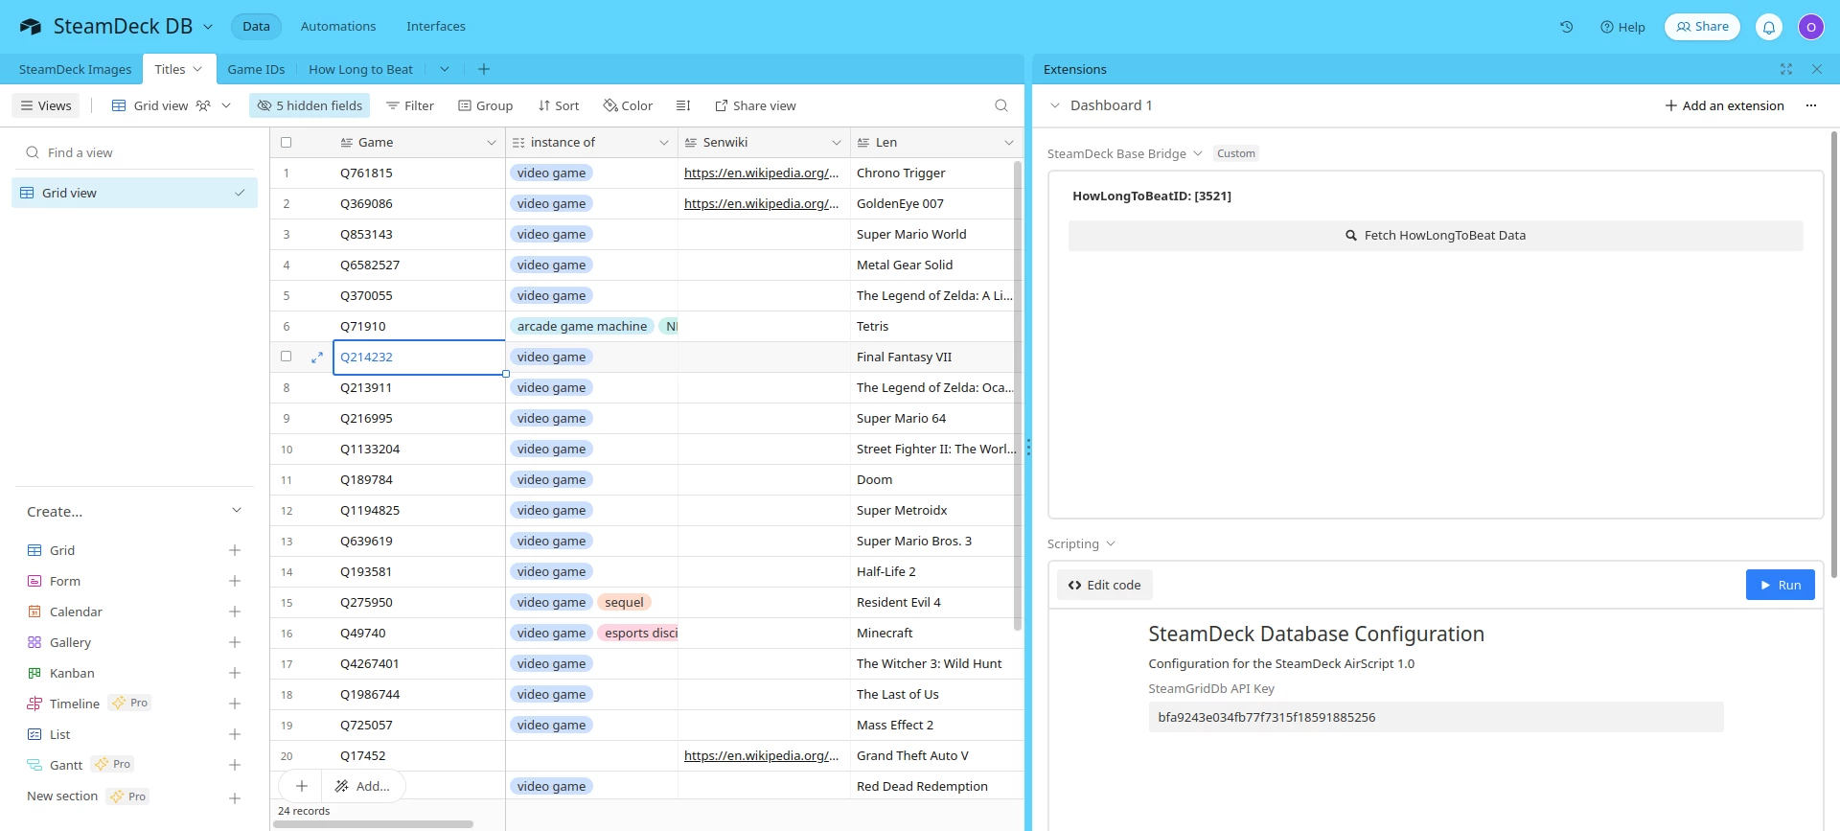
Task: Open the account avatar menu
Action: point(1811,27)
